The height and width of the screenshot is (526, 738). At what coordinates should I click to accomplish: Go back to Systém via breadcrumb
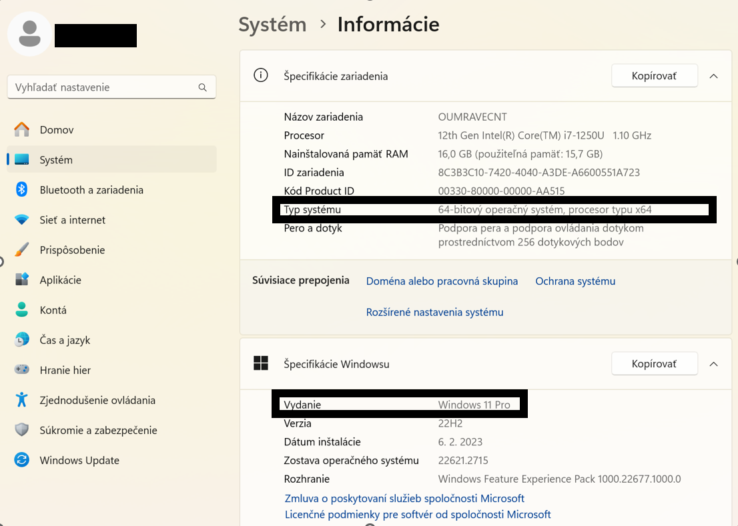(272, 25)
